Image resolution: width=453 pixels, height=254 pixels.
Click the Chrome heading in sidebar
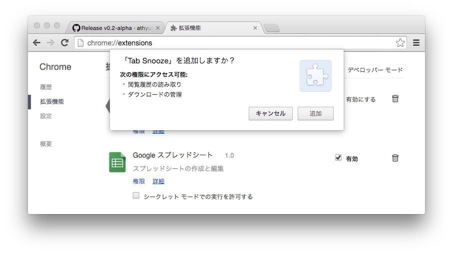pyautogui.click(x=55, y=67)
